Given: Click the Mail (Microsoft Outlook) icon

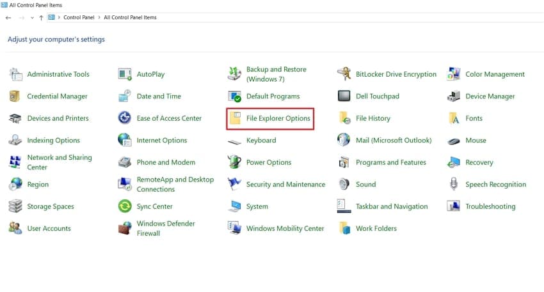Looking at the screenshot, I should 344,140.
